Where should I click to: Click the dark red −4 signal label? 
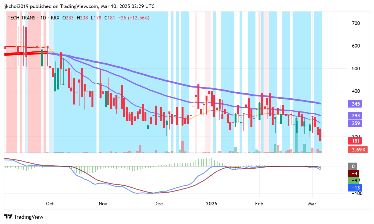(x=354, y=173)
